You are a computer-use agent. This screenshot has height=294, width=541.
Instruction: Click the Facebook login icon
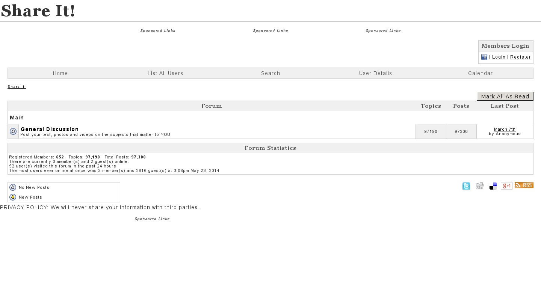(484, 57)
